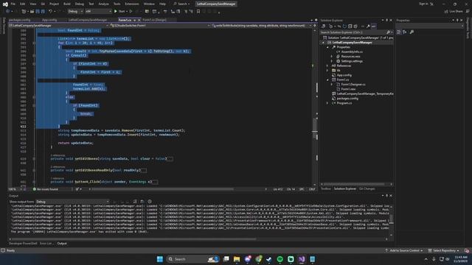472x265 pixels.
Task: Open the Debug configuration dropdown
Action: tap(75, 12)
